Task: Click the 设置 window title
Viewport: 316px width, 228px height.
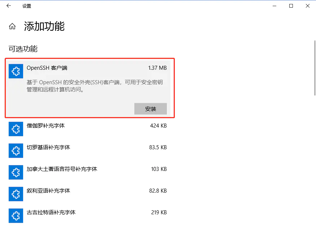Action: tap(27, 6)
